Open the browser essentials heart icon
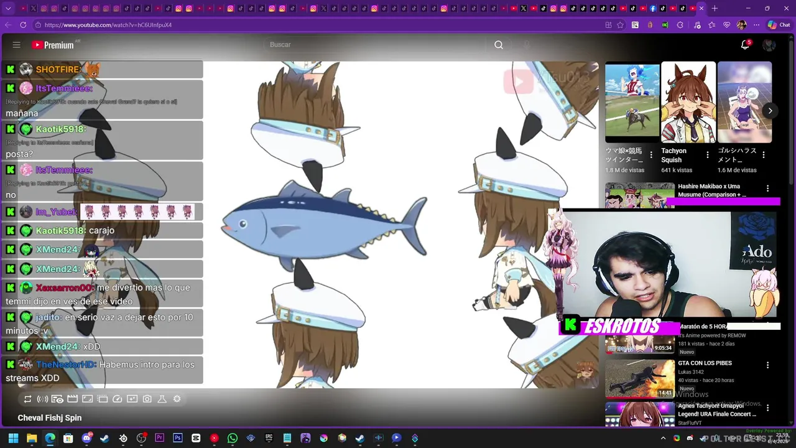This screenshot has width=796, height=448. (x=726, y=25)
